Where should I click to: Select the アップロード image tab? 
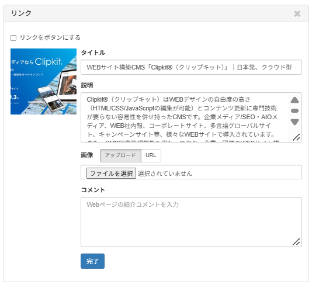point(120,155)
